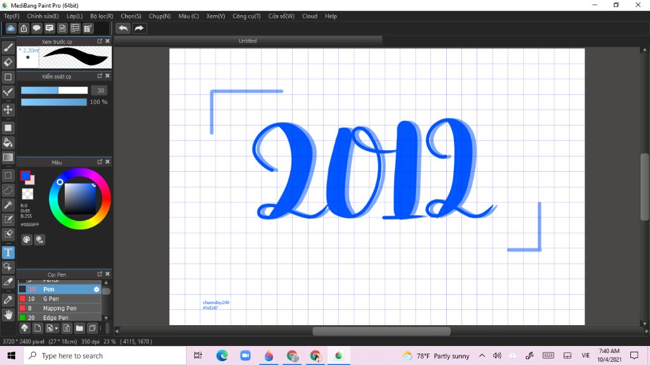
Task: Select the Dot tool
Action: pyautogui.click(x=8, y=92)
